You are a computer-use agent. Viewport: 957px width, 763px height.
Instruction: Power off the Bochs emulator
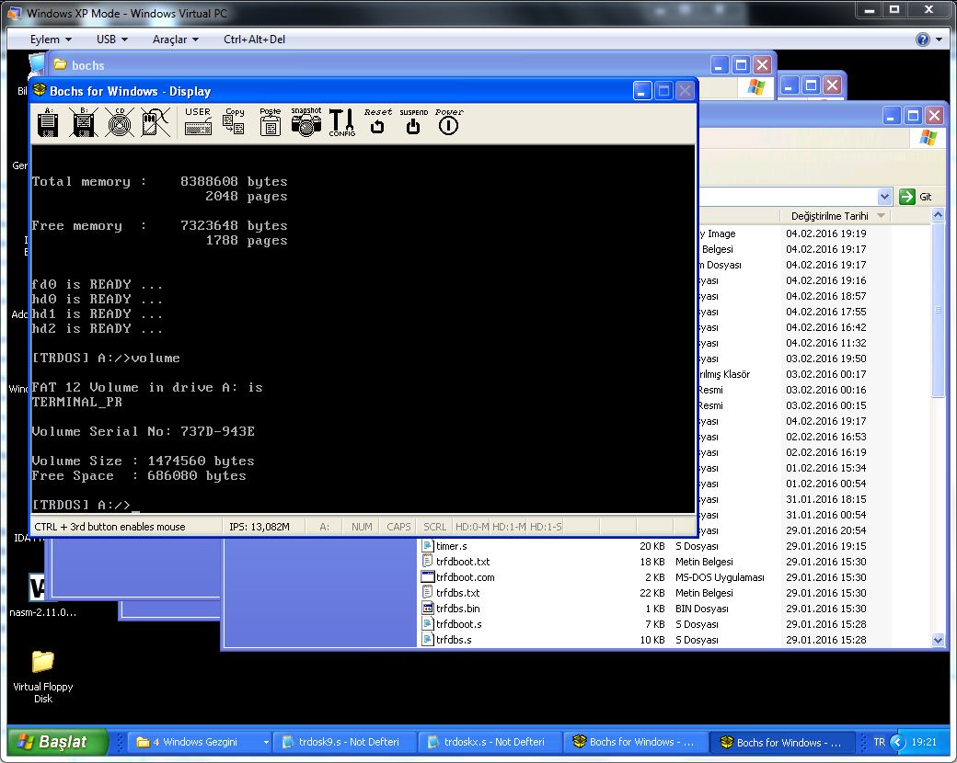point(449,120)
